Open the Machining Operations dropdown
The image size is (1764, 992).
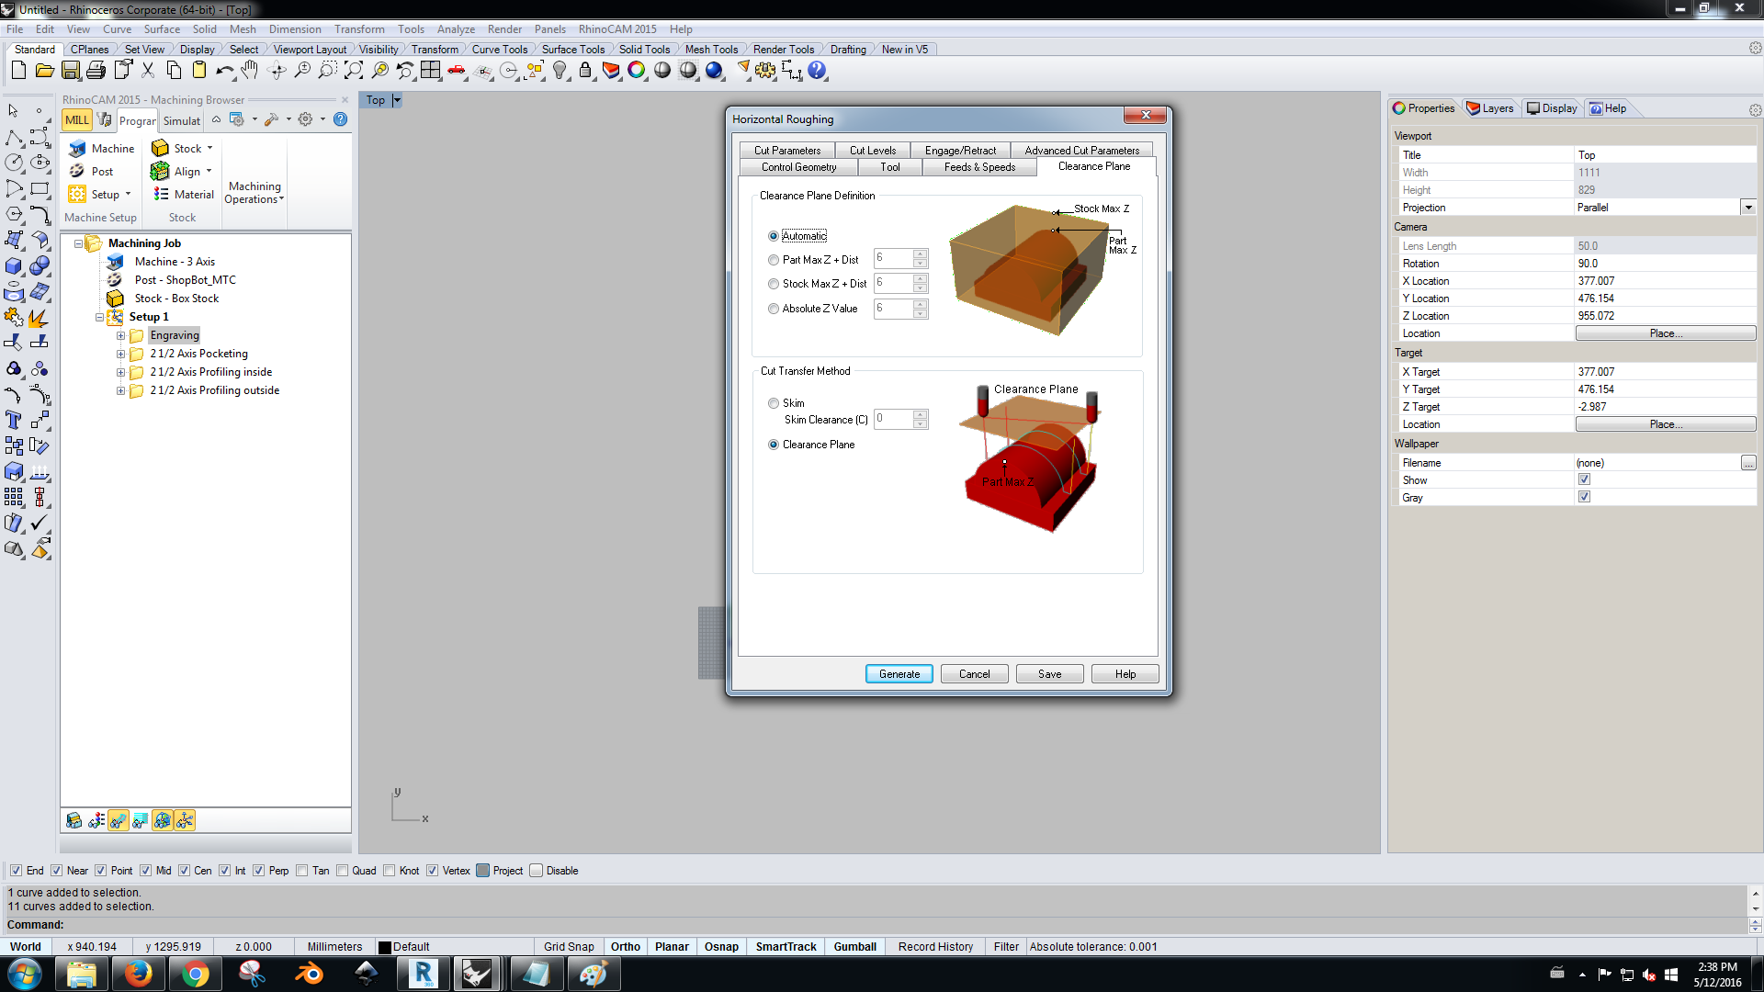254,192
